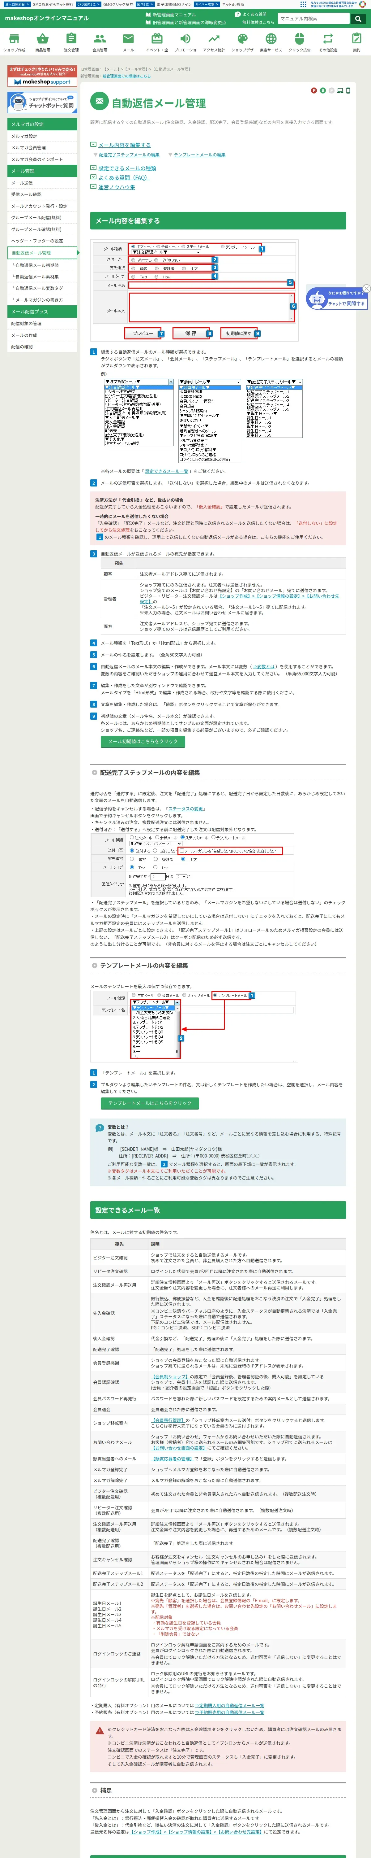Open 電子印鑑GMOサイン top bar link
The image size is (371, 1858).
click(174, 4)
